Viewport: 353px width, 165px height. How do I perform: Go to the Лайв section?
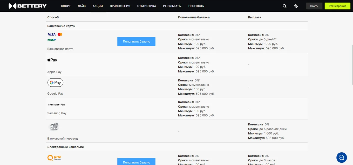82,6
